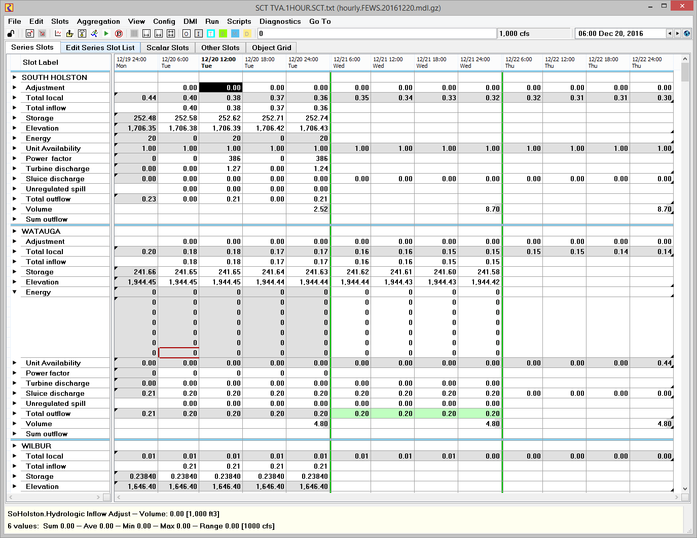Image resolution: width=697 pixels, height=538 pixels.
Task: Click the grid horizontal scrollbar right arrow
Action: pyautogui.click(x=677, y=498)
